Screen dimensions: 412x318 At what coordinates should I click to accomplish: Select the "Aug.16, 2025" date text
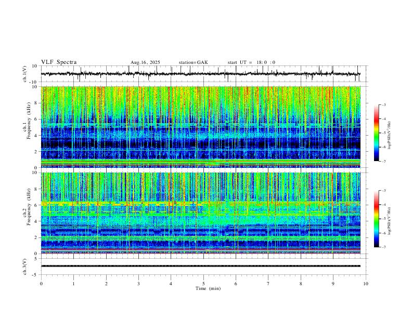coord(145,62)
